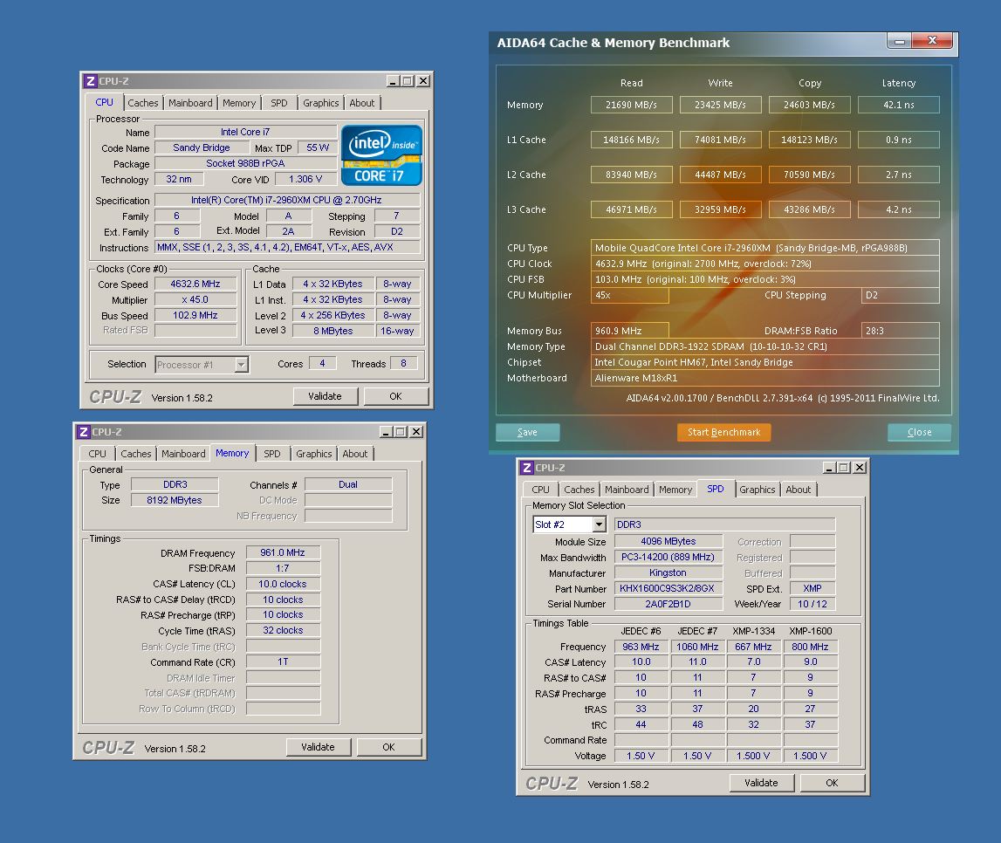Click the Instructions field listing MMX, SSE
Screen dimensions: 1001x843
pos(286,248)
